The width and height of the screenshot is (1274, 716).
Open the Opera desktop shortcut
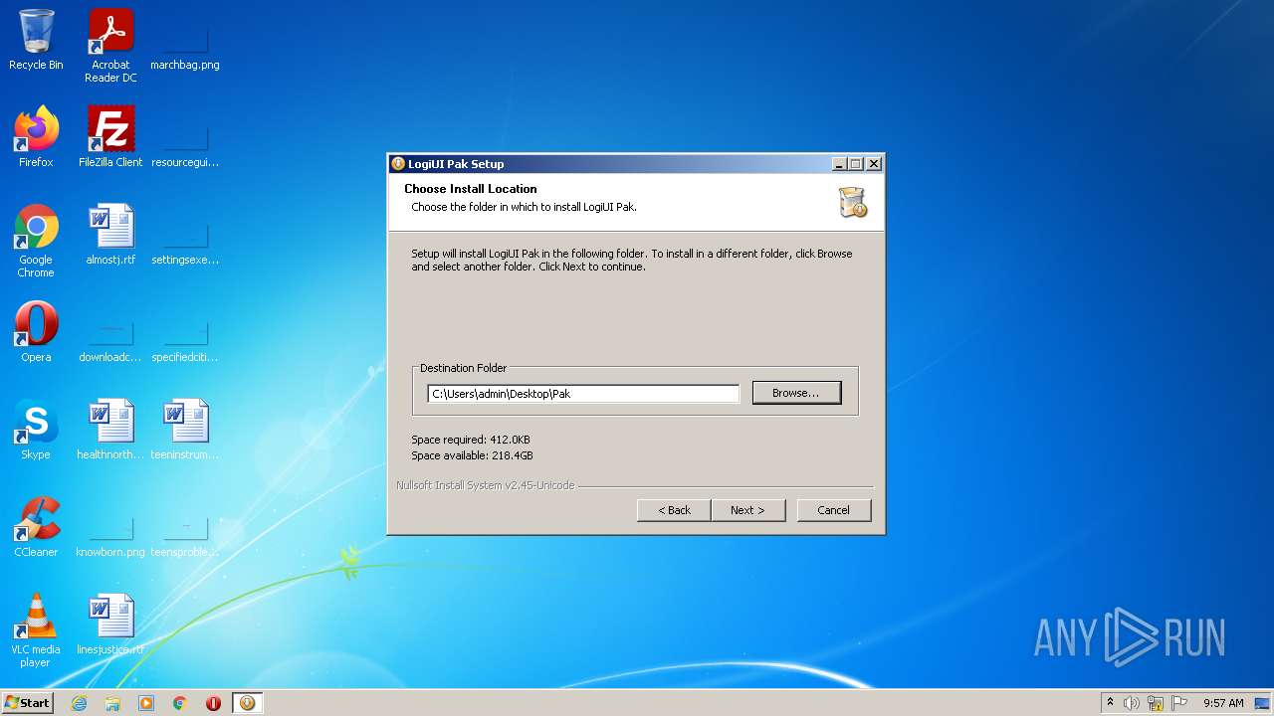tap(36, 332)
